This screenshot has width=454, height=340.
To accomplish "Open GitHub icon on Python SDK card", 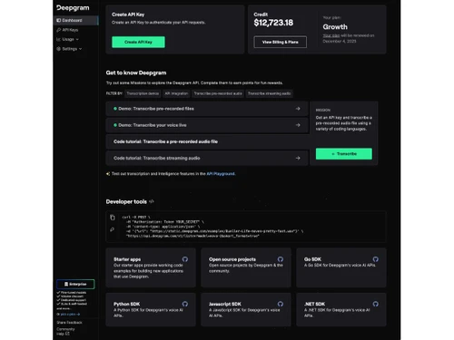I will [185, 304].
